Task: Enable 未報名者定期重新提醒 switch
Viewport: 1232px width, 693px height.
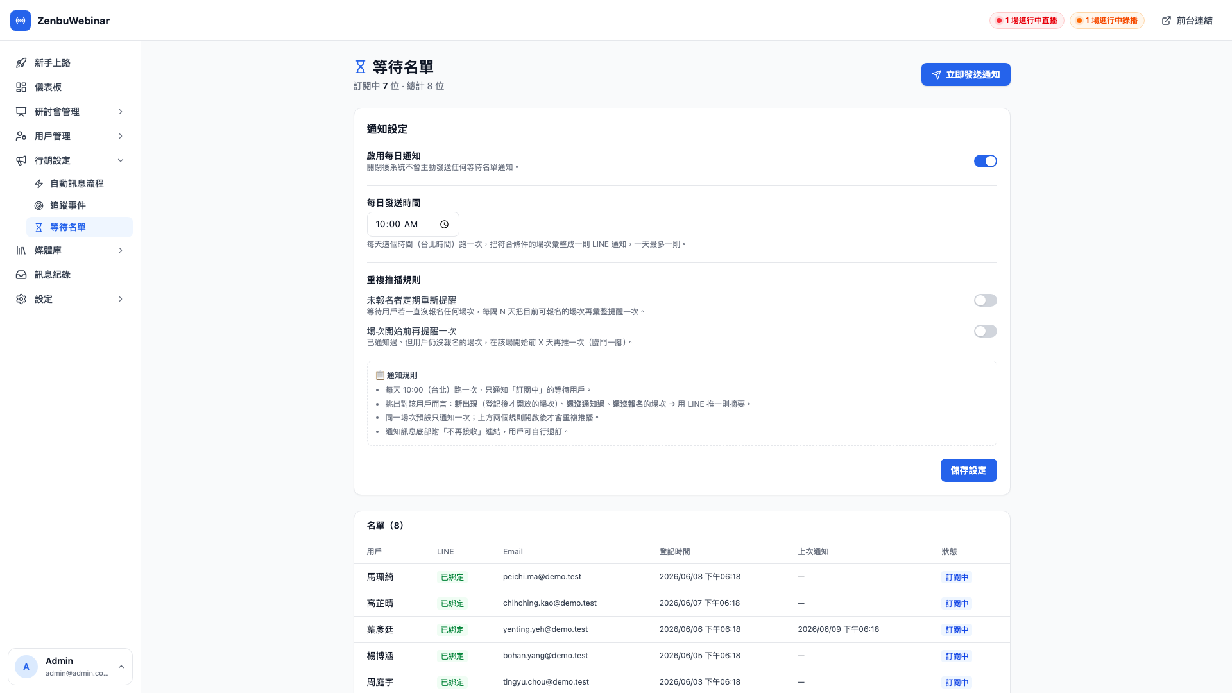Action: (x=985, y=300)
